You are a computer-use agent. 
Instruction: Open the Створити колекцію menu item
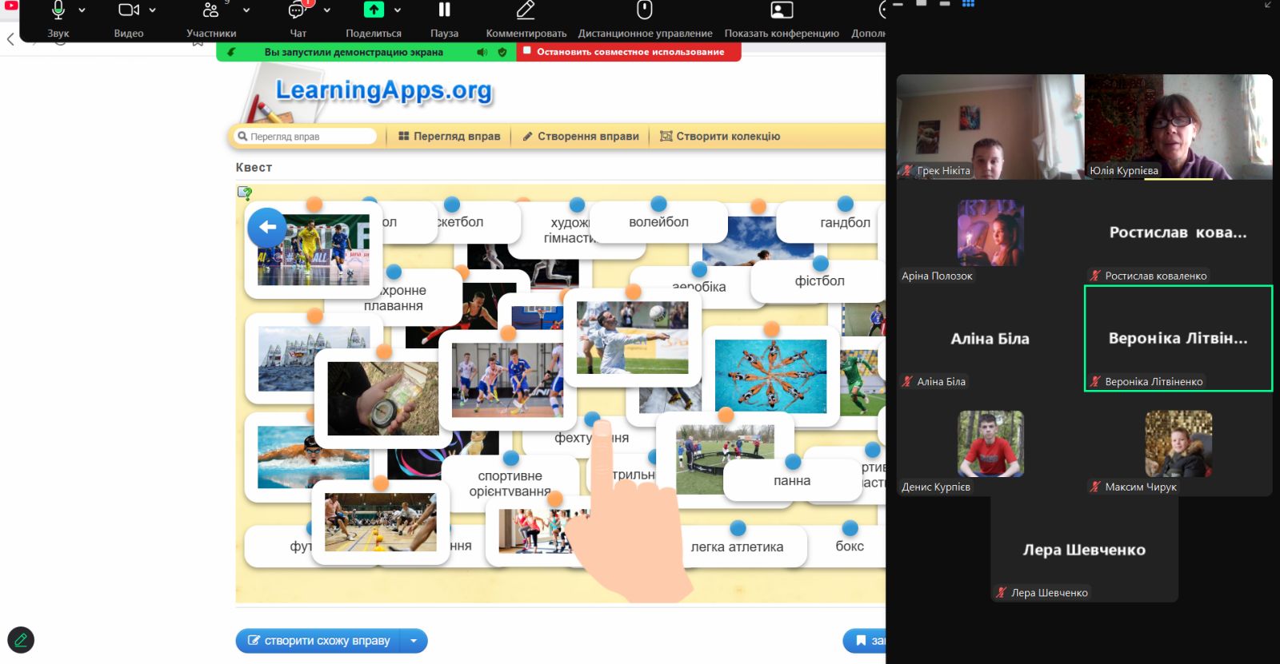[719, 137]
